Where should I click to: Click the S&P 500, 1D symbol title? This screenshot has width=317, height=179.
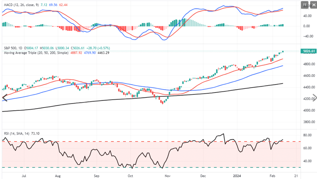tap(13, 48)
